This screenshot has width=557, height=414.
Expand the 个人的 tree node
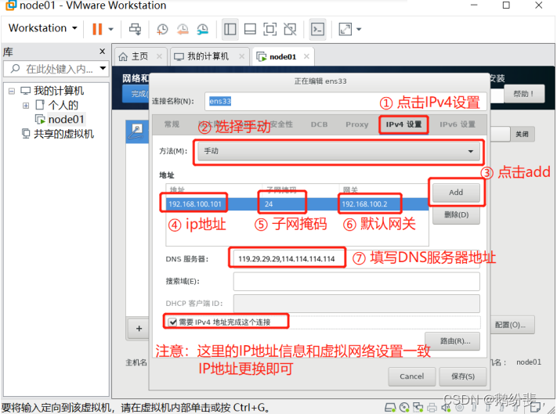click(26, 106)
